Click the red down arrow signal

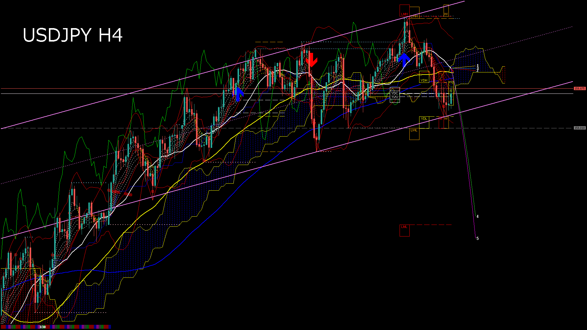[312, 60]
